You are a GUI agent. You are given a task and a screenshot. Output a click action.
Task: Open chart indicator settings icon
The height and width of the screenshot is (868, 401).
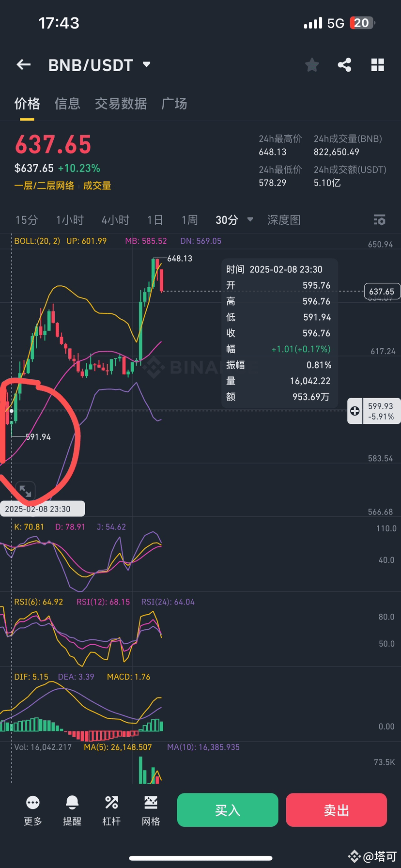click(x=379, y=220)
